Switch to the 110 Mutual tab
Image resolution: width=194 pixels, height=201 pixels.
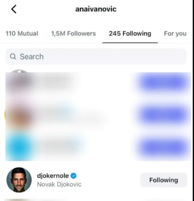click(x=22, y=33)
